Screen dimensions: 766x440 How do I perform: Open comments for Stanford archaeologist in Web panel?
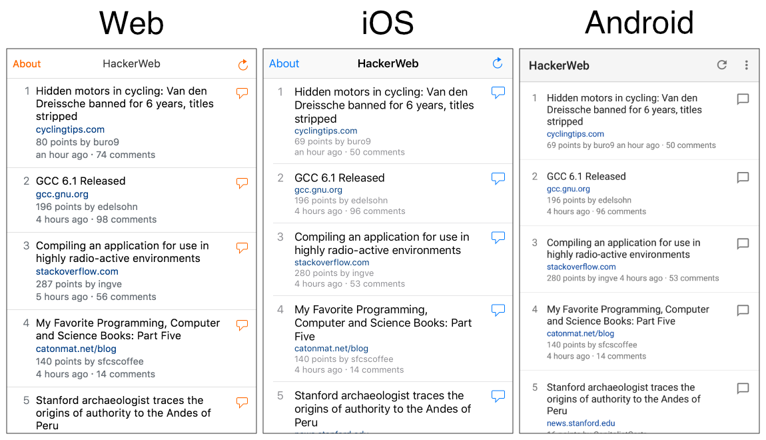pyautogui.click(x=242, y=403)
